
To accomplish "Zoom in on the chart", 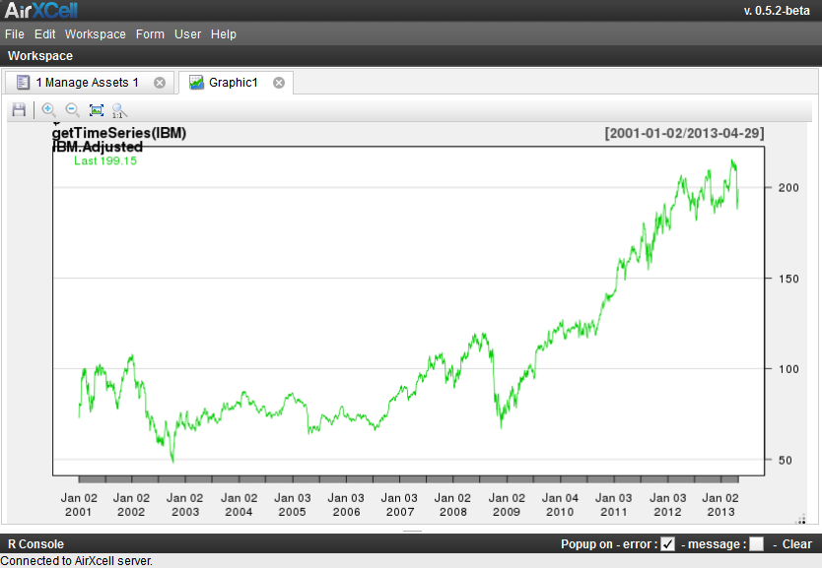I will (48, 110).
